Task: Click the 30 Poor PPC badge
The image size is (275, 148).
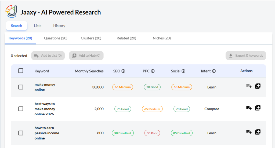Action: [x=152, y=133]
